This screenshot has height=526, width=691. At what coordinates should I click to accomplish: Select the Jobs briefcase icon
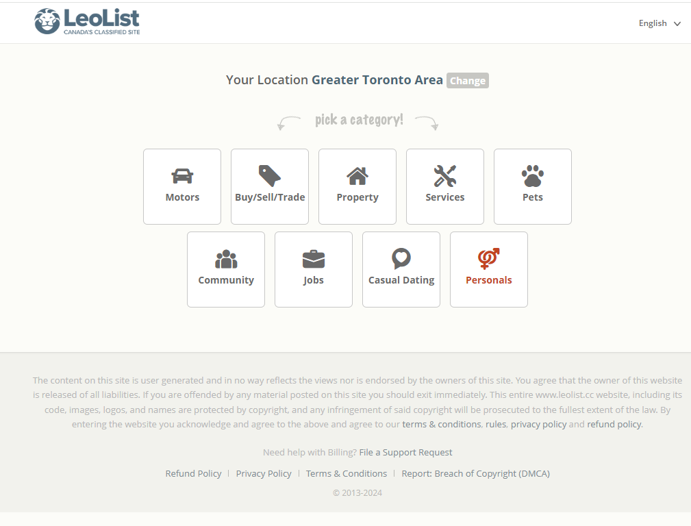pos(314,259)
